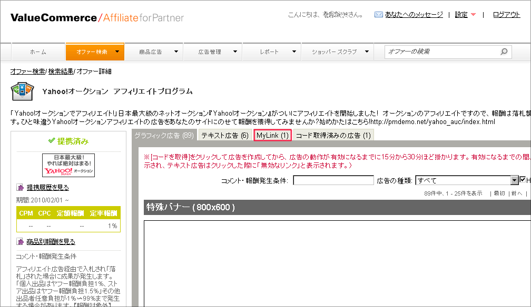Click the 89件中、1 - 25件を表示 text

(x=453, y=193)
